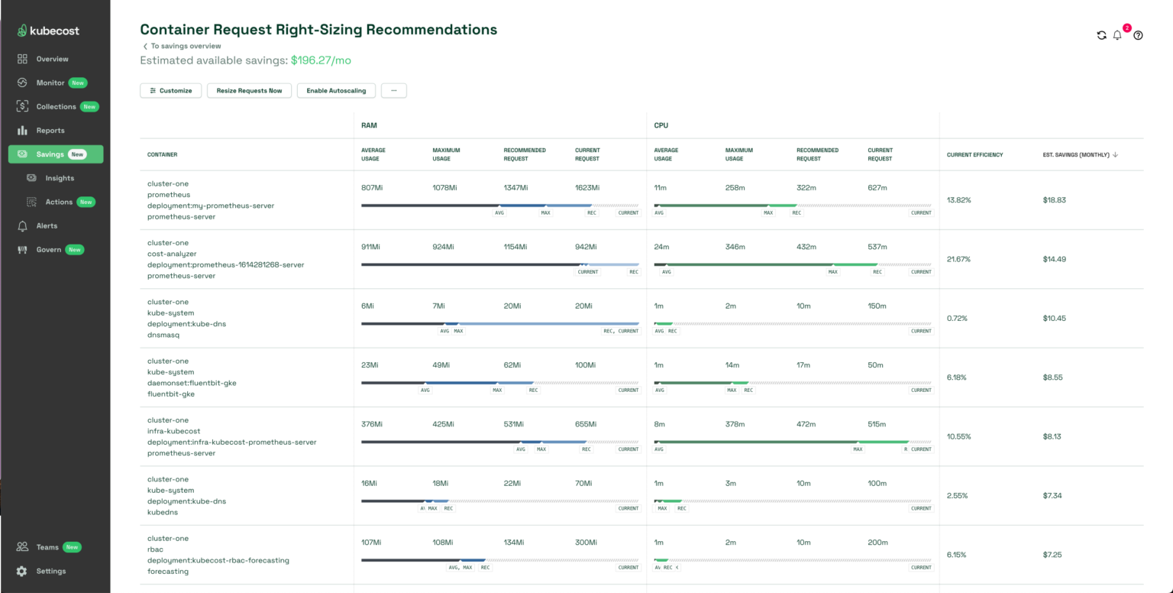Click the Monitor sidebar icon
This screenshot has width=1173, height=593.
(22, 83)
